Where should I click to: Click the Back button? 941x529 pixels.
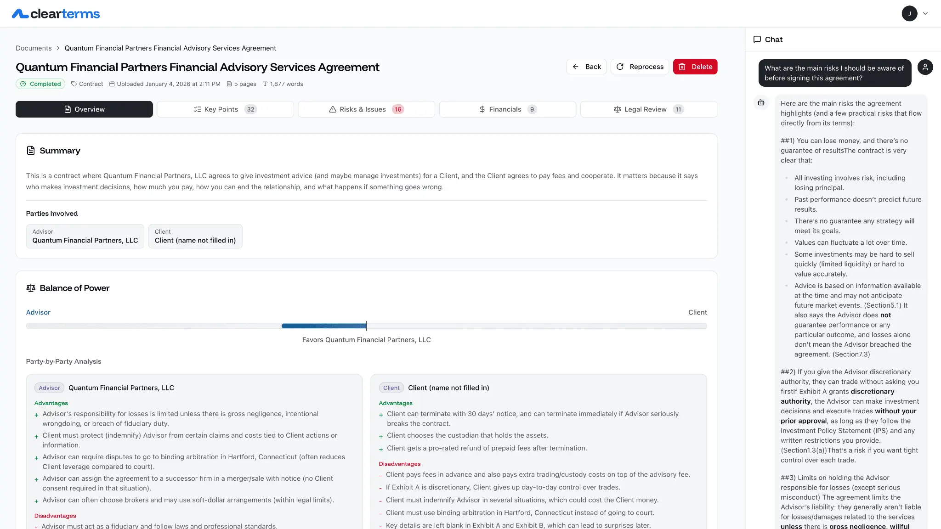tap(586, 67)
